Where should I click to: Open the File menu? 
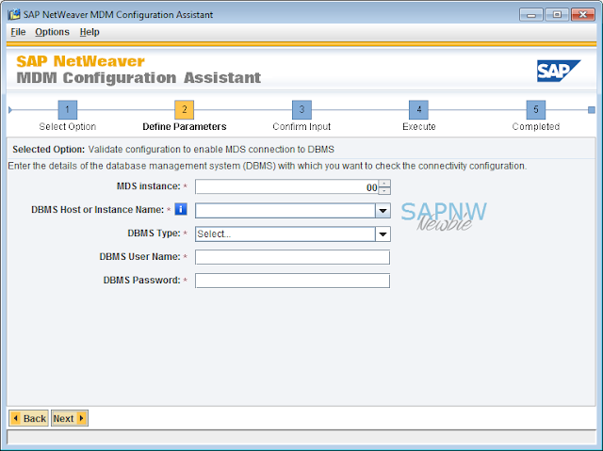coord(18,32)
